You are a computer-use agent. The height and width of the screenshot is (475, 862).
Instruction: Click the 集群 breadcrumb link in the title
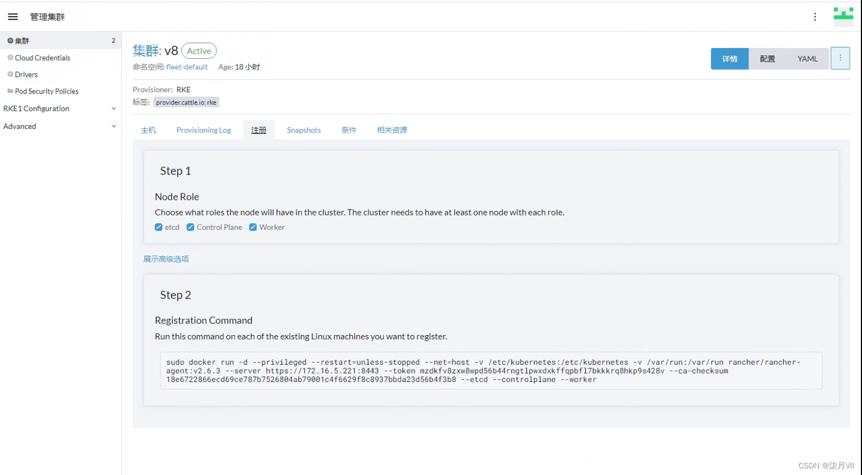tap(146, 51)
